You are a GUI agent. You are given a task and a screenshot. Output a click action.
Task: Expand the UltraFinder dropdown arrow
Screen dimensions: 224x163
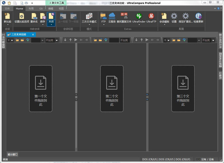[139, 25]
